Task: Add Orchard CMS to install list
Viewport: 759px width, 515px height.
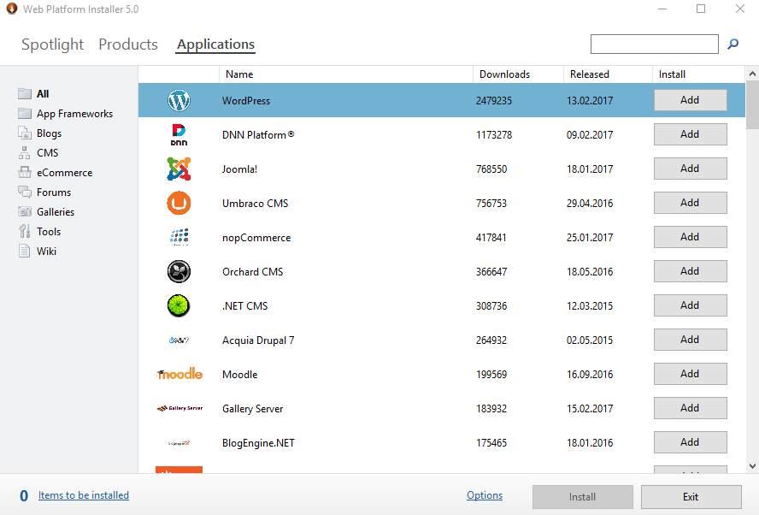Action: (691, 271)
